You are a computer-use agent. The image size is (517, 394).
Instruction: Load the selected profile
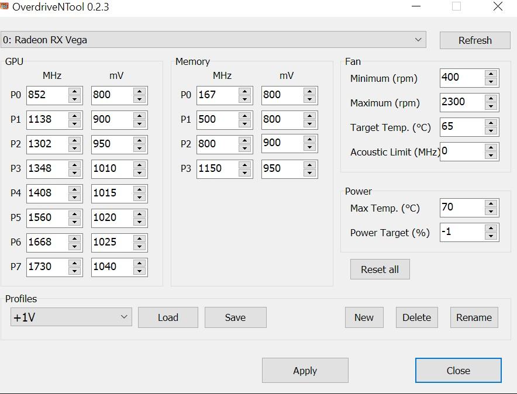168,317
